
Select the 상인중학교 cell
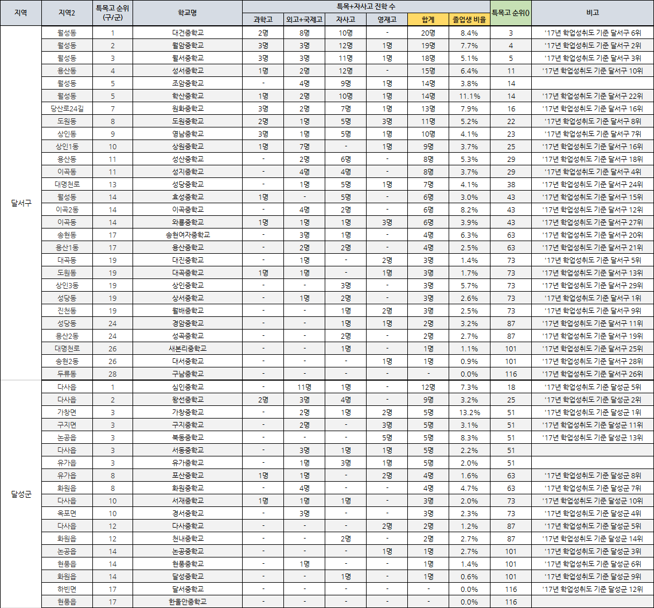pos(187,285)
